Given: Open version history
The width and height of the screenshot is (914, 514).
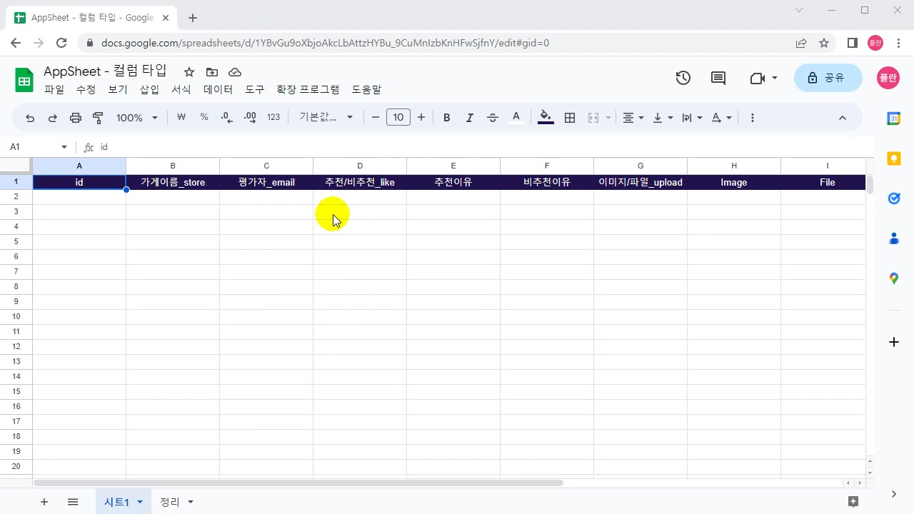Looking at the screenshot, I should pos(683,78).
